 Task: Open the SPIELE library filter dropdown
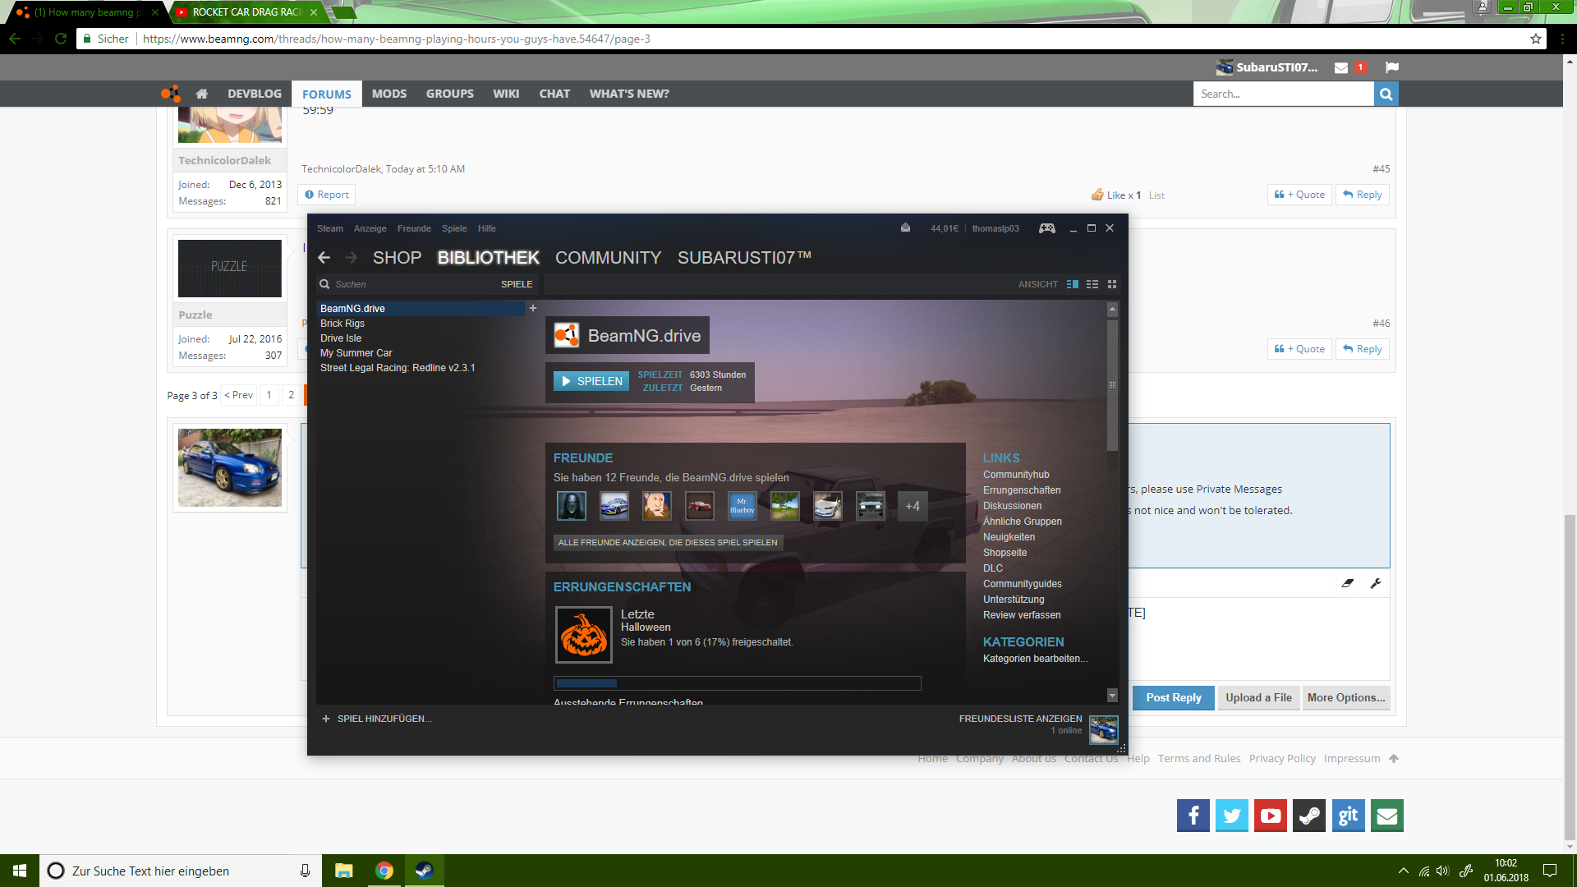[x=516, y=284]
